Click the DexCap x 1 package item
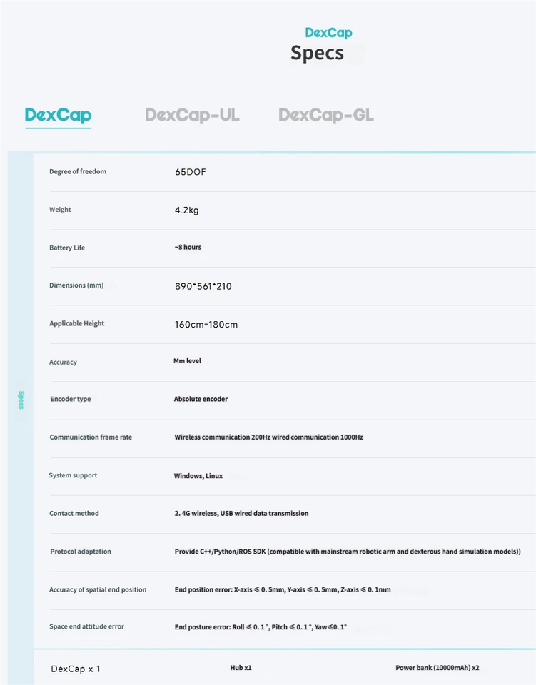 pos(76,669)
